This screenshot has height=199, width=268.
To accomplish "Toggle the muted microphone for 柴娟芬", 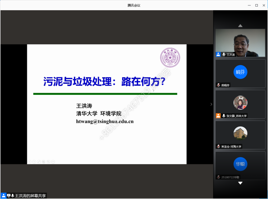I will click(x=218, y=85).
